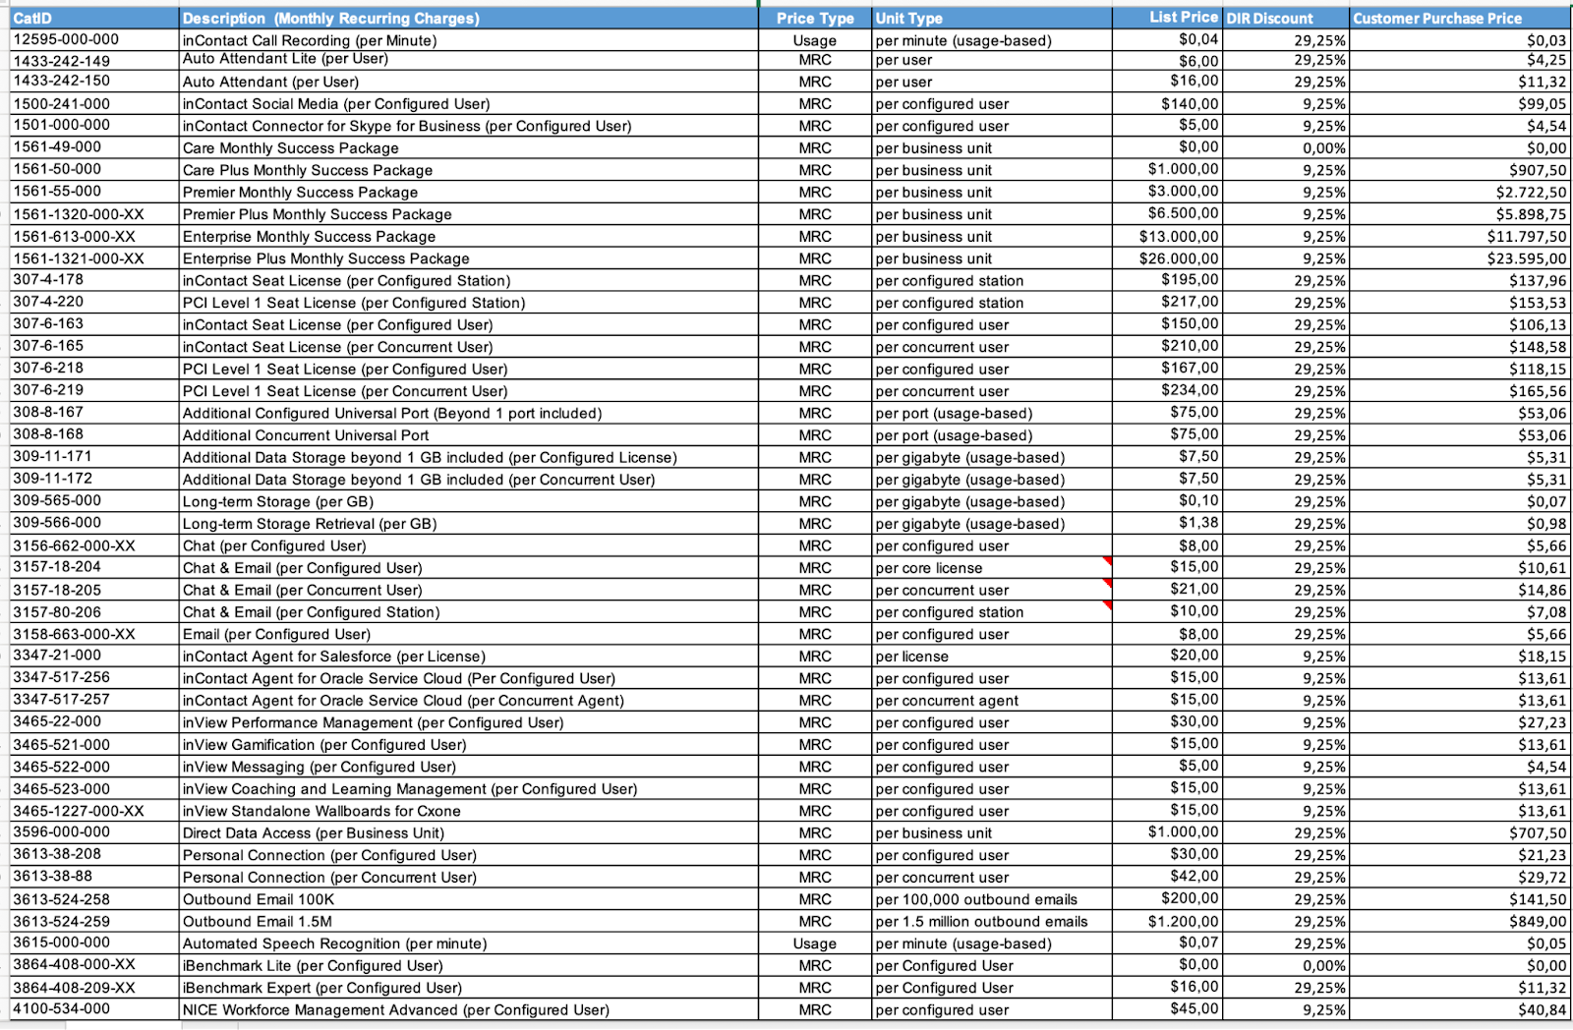Click the CatID cell 1561-1321-000-XX
Image resolution: width=1573 pixels, height=1030 pixels.
click(x=94, y=258)
